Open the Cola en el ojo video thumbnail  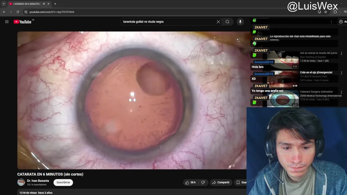[283, 79]
